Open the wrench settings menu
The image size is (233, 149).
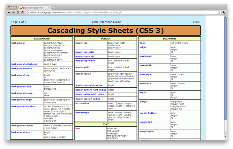[224, 12]
